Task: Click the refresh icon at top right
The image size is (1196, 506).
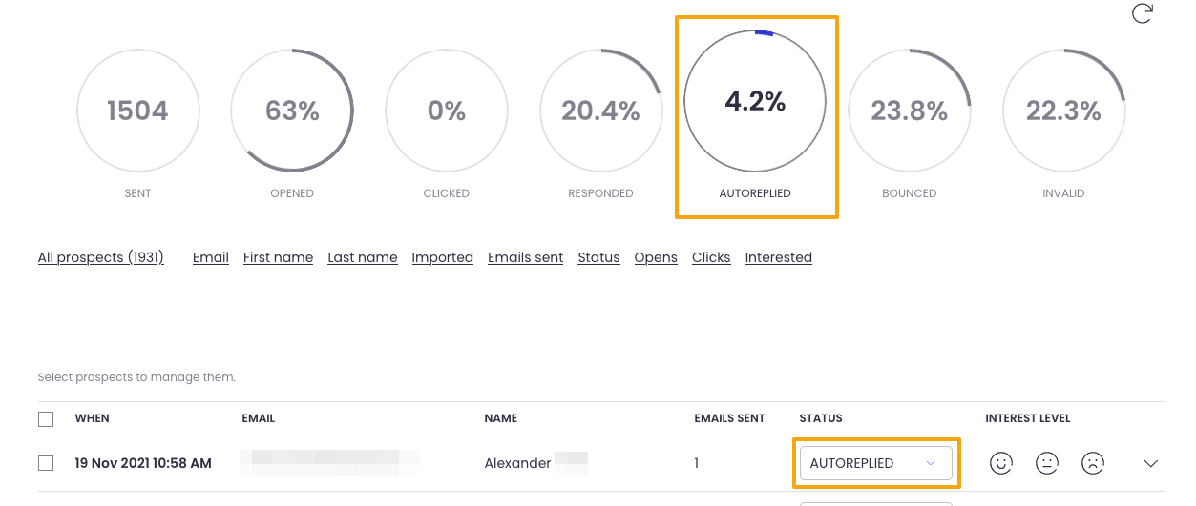Action: (1142, 14)
